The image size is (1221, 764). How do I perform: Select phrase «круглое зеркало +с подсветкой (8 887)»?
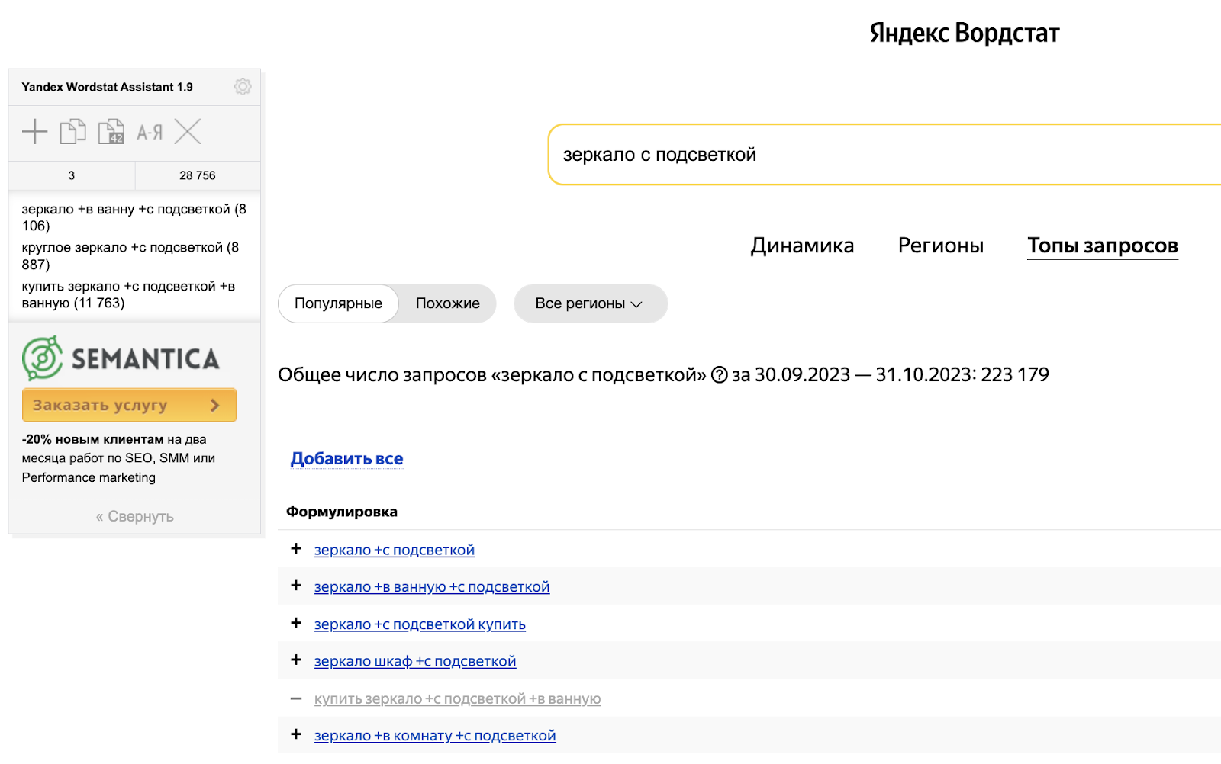point(130,256)
